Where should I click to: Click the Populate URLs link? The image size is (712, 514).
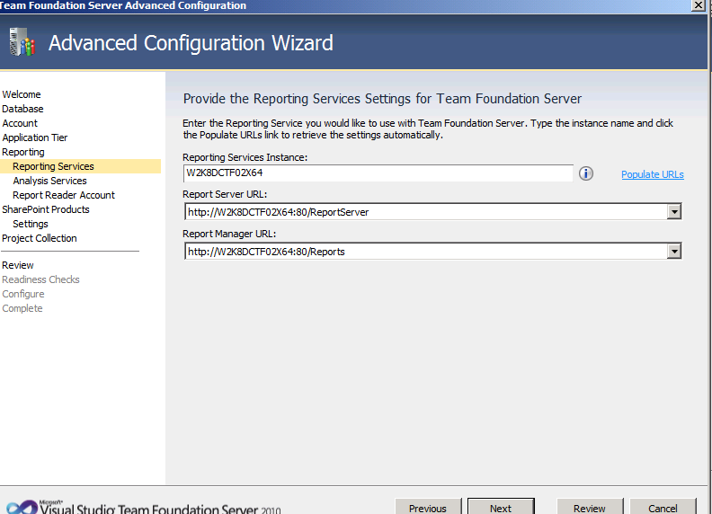click(653, 174)
